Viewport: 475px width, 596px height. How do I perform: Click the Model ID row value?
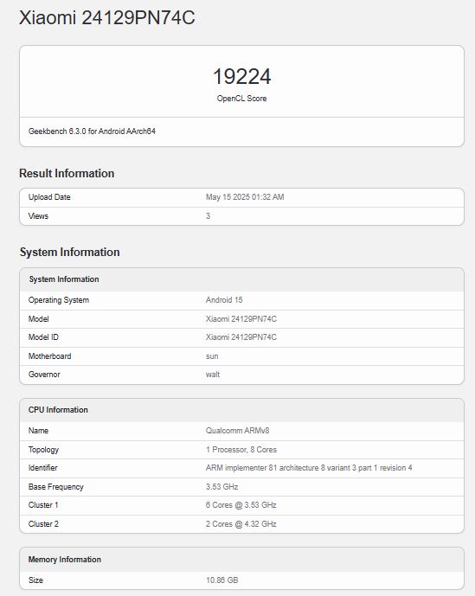(241, 337)
